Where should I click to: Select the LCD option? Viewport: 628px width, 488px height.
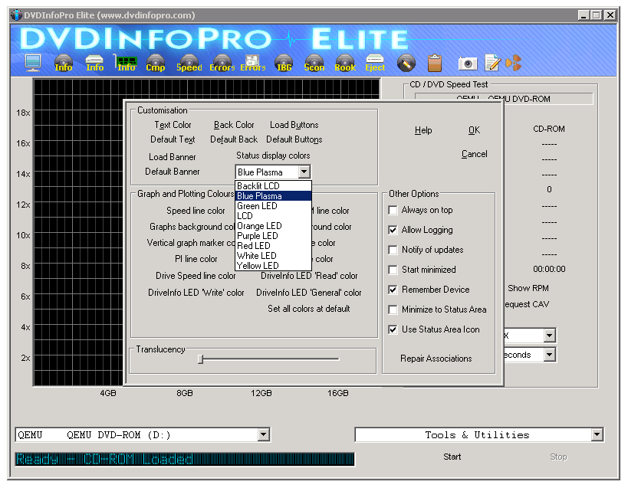[273, 216]
